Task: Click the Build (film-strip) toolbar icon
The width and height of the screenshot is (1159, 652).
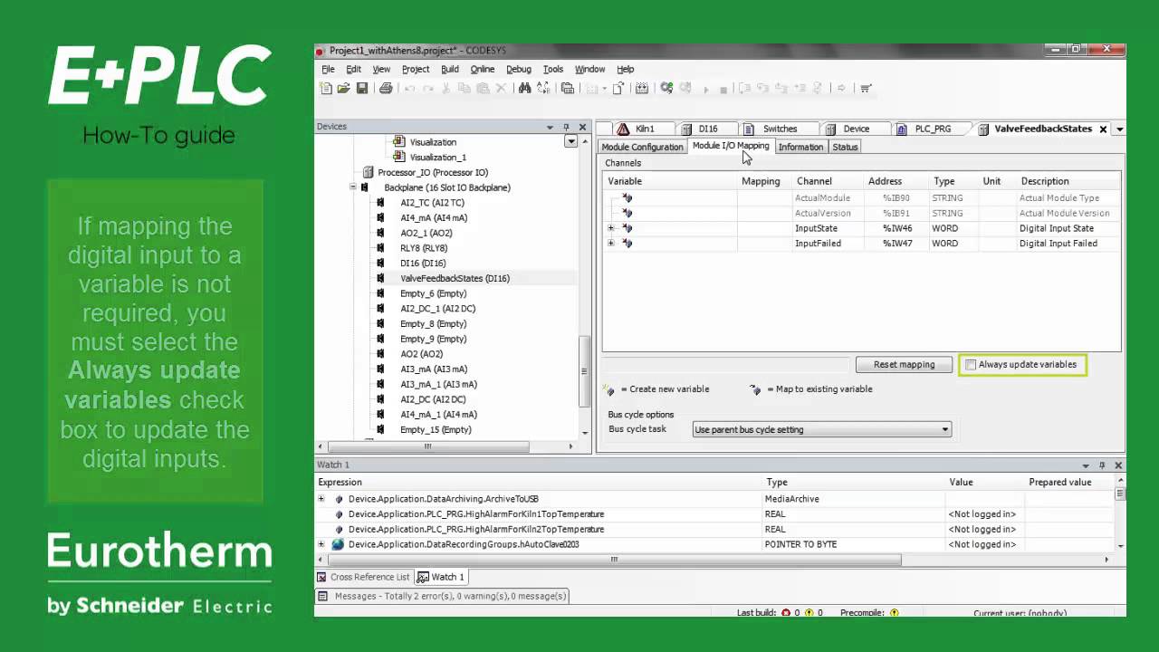Action: point(641,88)
